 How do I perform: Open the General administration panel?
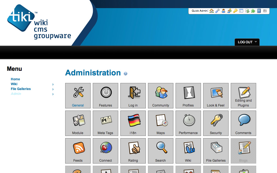[78, 96]
